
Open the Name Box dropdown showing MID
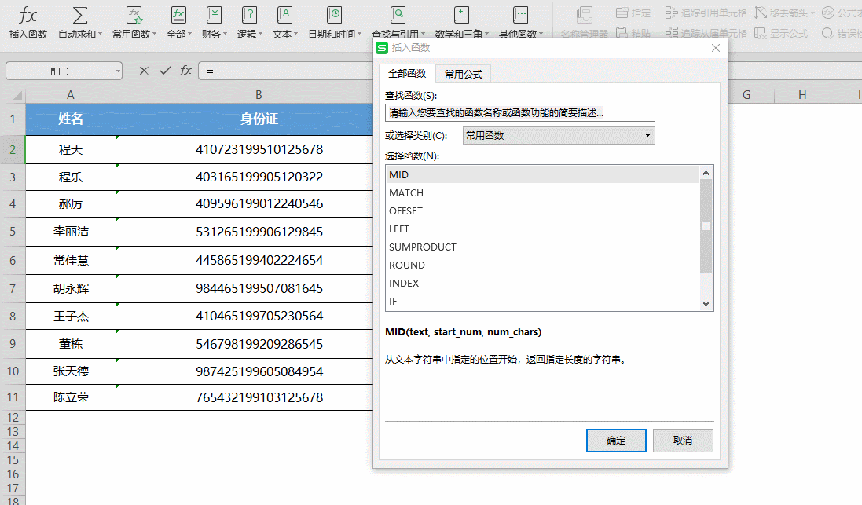pyautogui.click(x=118, y=71)
